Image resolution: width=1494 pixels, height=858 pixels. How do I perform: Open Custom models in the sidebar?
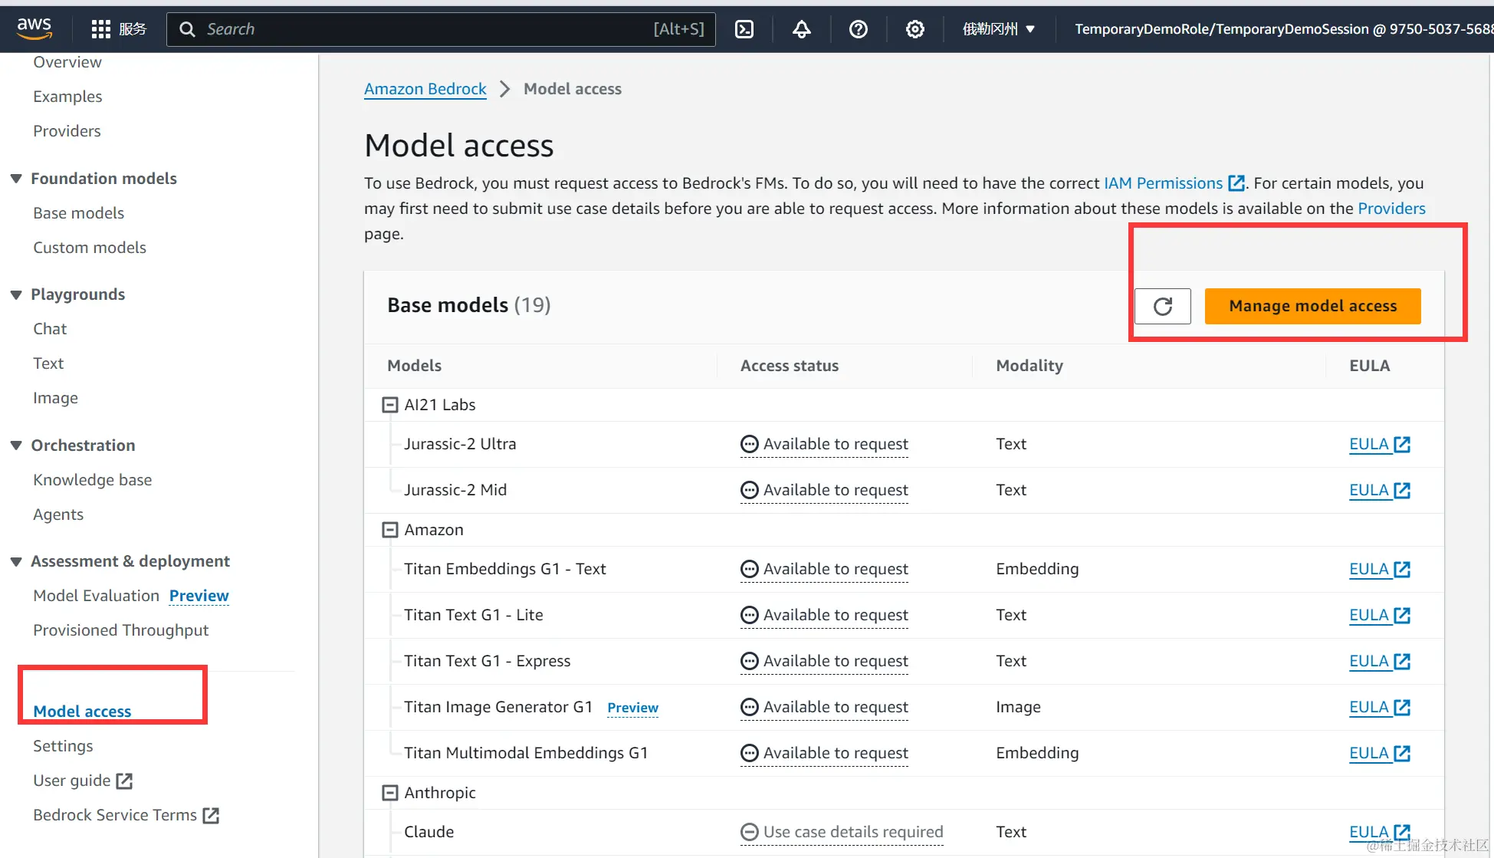point(90,248)
